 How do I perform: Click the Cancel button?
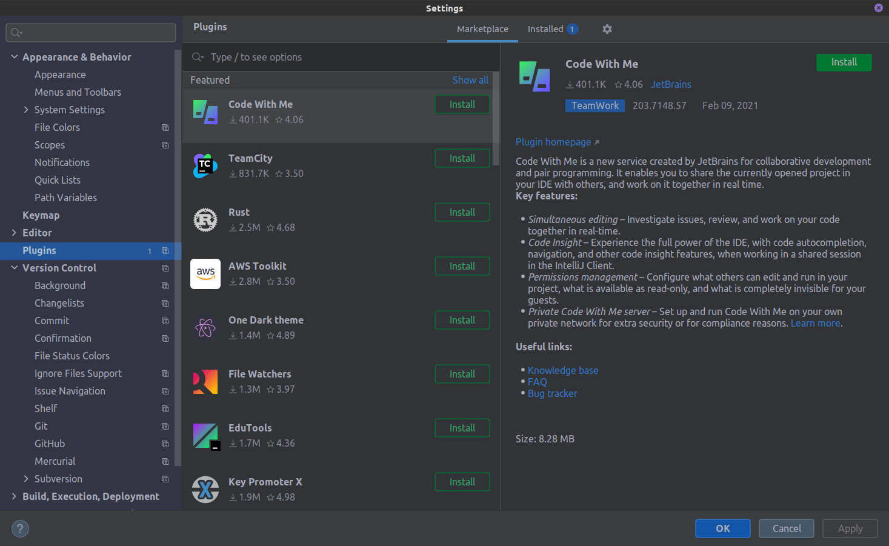point(787,528)
